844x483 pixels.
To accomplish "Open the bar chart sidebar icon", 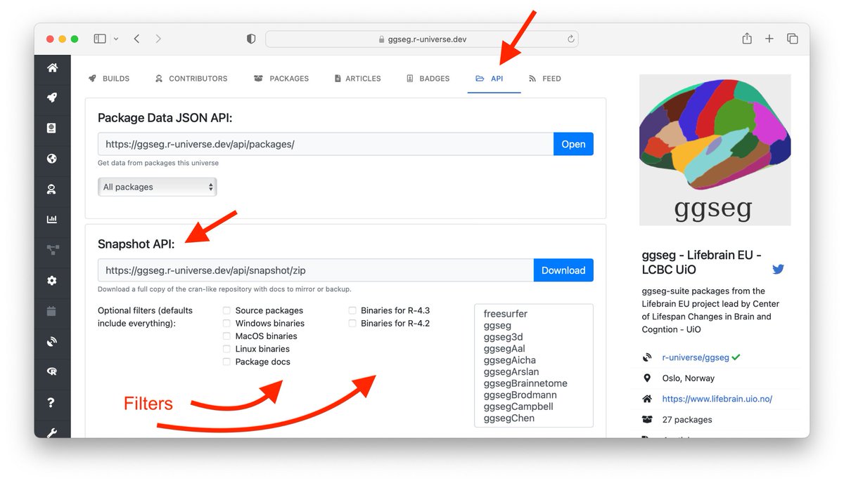I will (52, 220).
